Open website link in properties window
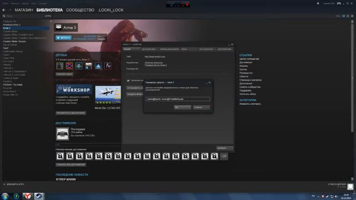 click(x=155, y=57)
